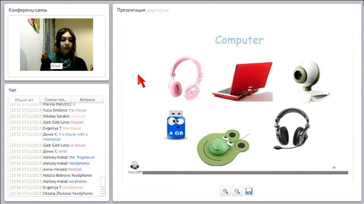The width and height of the screenshot is (364, 204).
Task: Click the chat scrollbar down arrow
Action: pos(102,194)
